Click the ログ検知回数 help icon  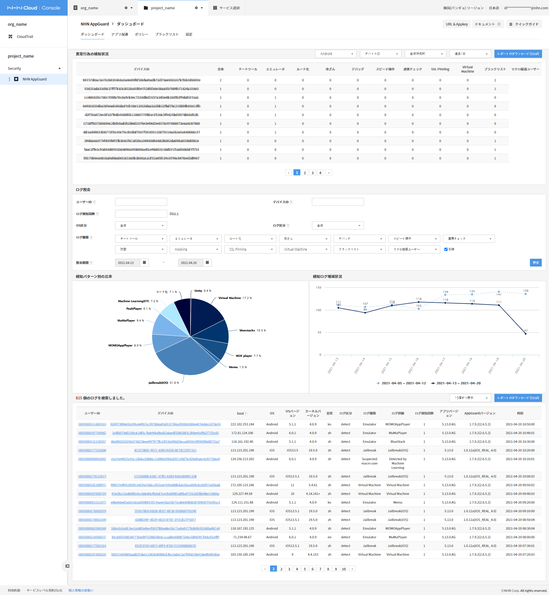97,214
